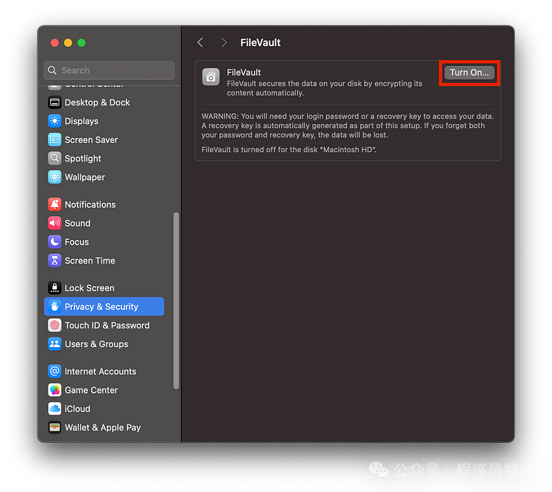Choose Focus text in sidebar
The height and width of the screenshot is (492, 552).
pos(77,242)
